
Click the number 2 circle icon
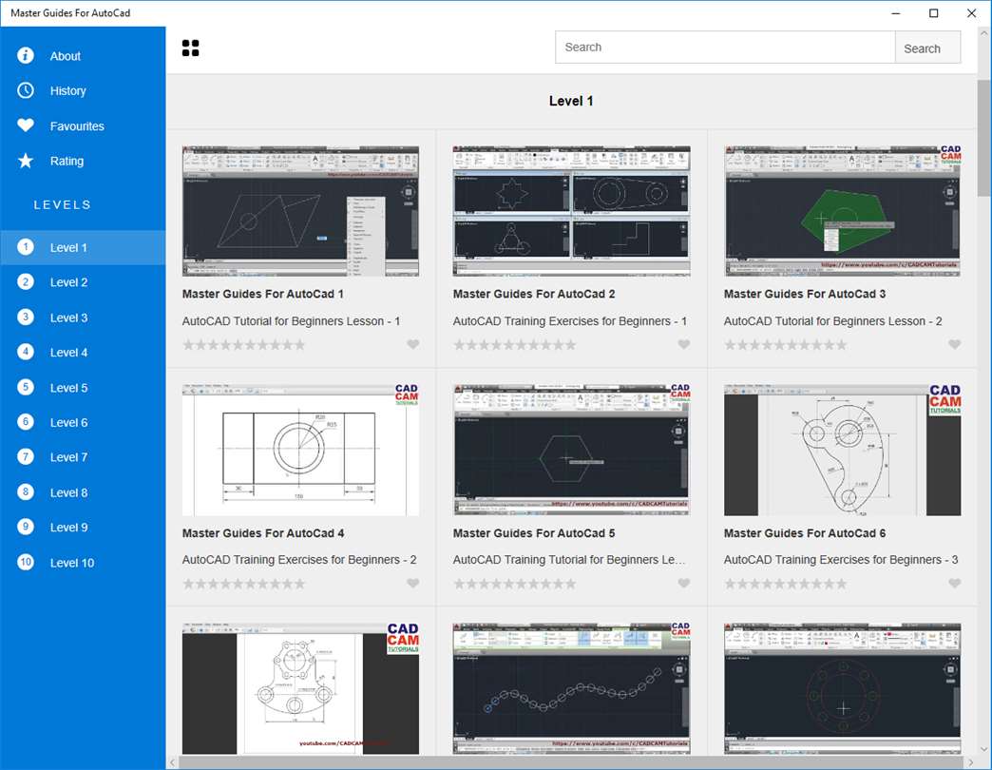pos(26,282)
